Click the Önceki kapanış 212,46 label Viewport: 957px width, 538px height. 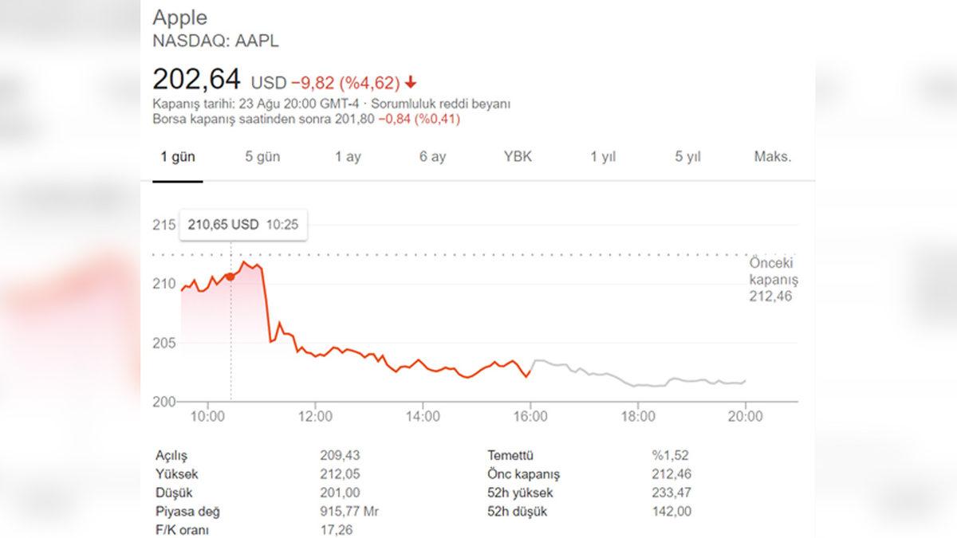click(x=773, y=280)
